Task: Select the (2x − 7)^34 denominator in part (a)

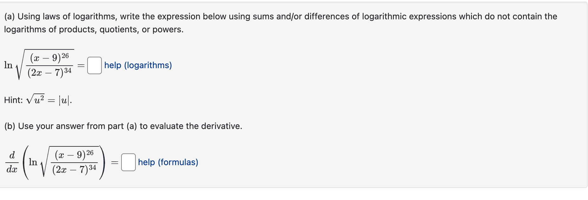Action: click(x=51, y=73)
